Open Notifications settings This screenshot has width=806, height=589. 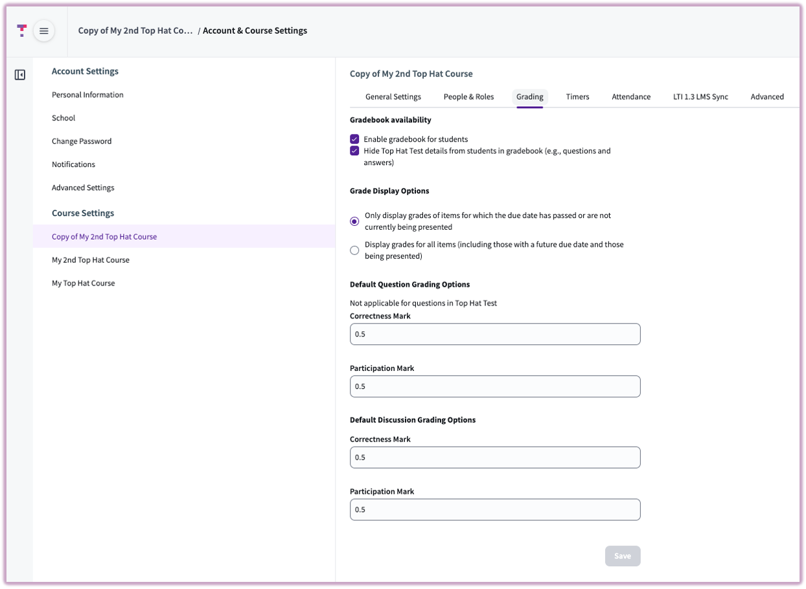point(73,164)
